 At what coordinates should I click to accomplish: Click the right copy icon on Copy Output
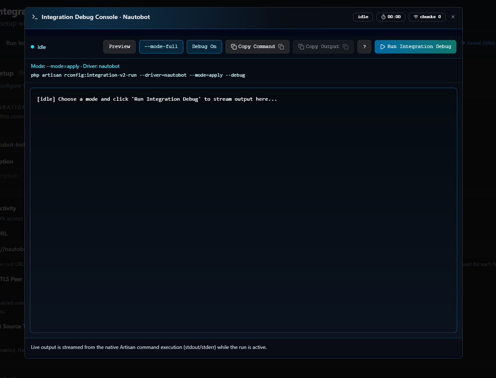tap(346, 47)
